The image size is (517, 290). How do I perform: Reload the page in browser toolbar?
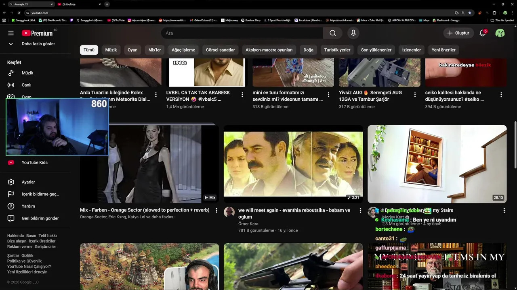[x=19, y=13]
